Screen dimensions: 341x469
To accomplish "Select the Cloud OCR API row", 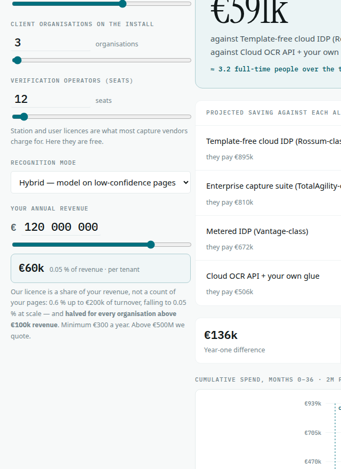I will (x=268, y=283).
